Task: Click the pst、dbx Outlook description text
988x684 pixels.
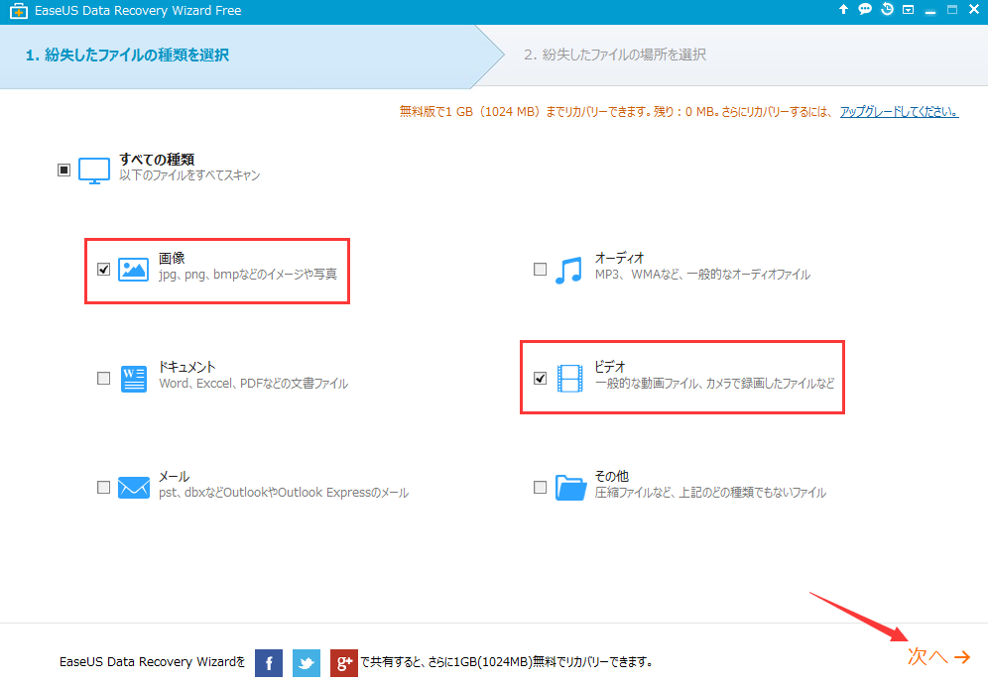Action: tap(284, 493)
